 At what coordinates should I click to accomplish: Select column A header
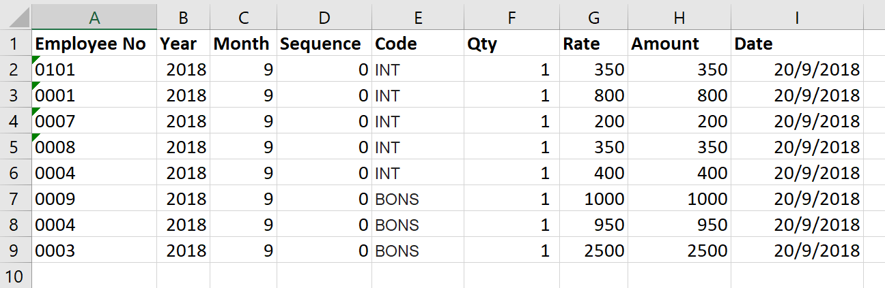coord(94,18)
